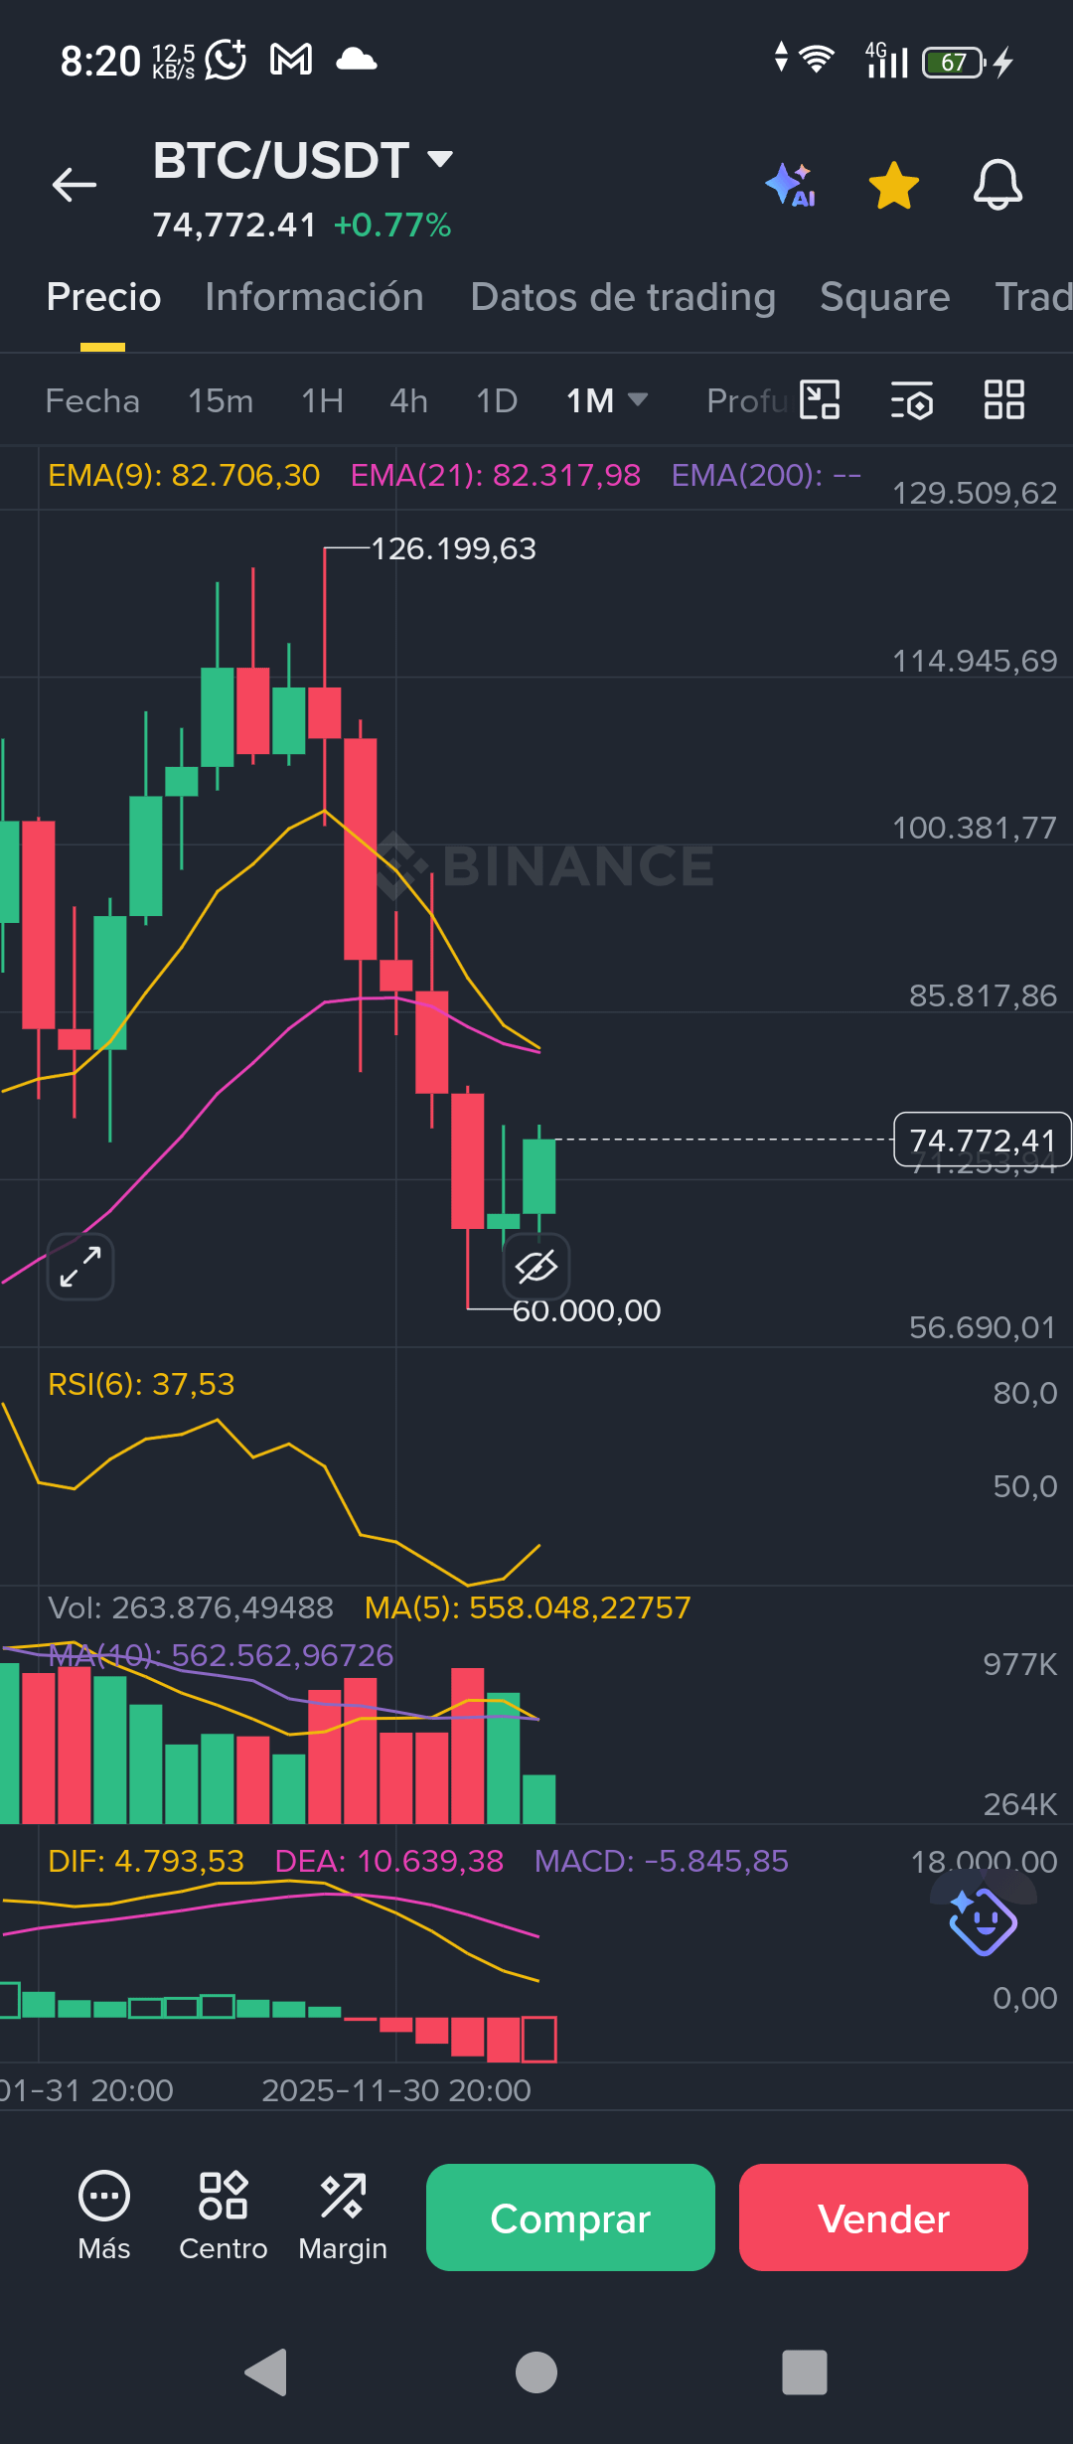Open the Square tab
The width and height of the screenshot is (1073, 2444).
[x=884, y=297]
